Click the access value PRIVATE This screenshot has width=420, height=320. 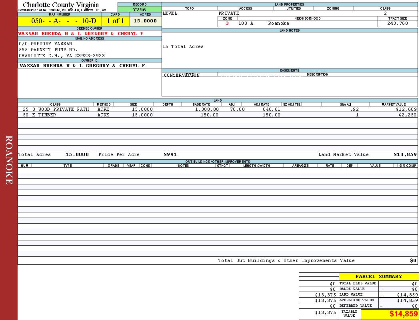click(x=229, y=13)
